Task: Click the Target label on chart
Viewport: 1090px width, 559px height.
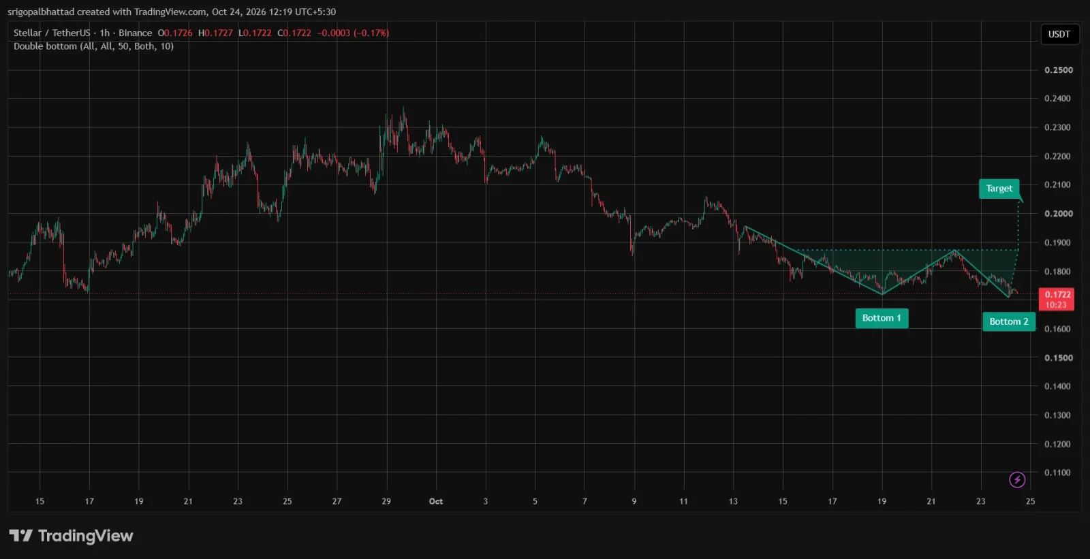Action: click(x=999, y=189)
